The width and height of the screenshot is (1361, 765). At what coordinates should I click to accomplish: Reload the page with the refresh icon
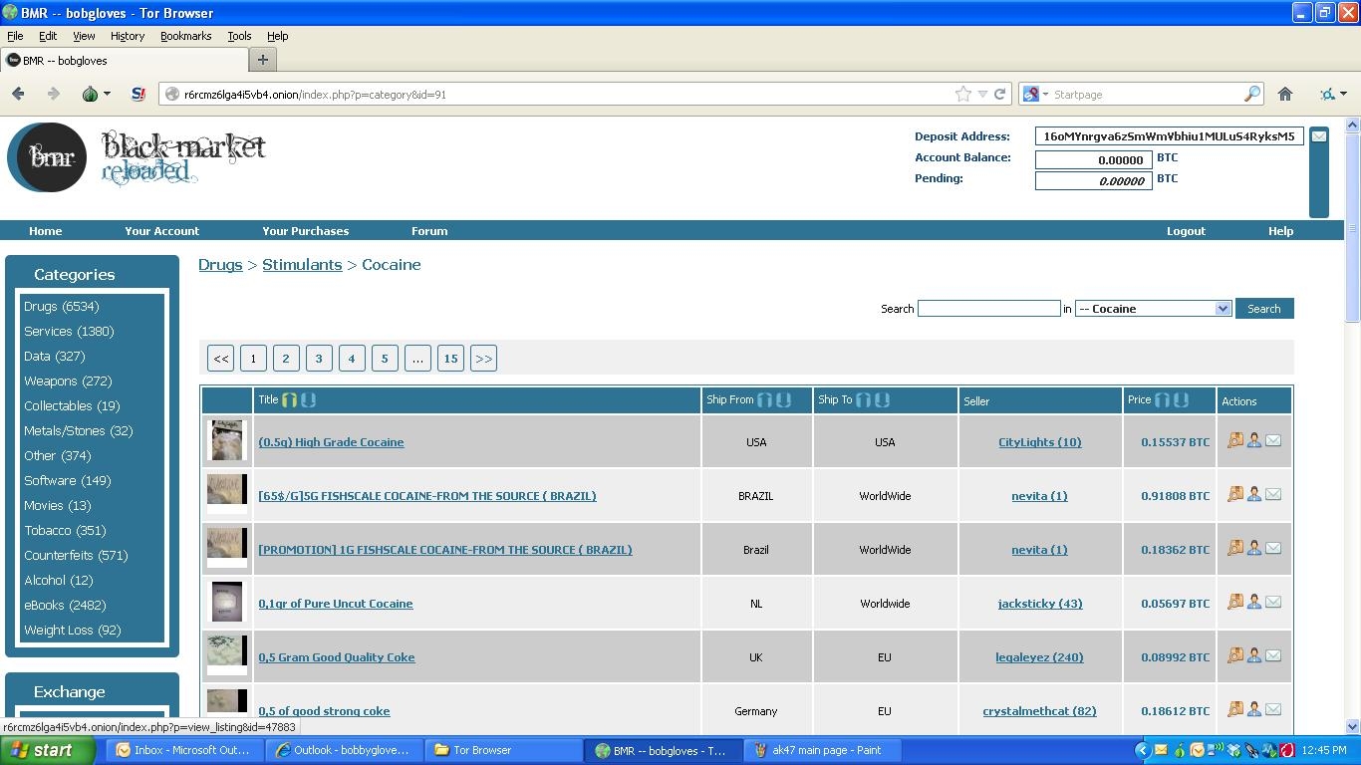pos(999,94)
